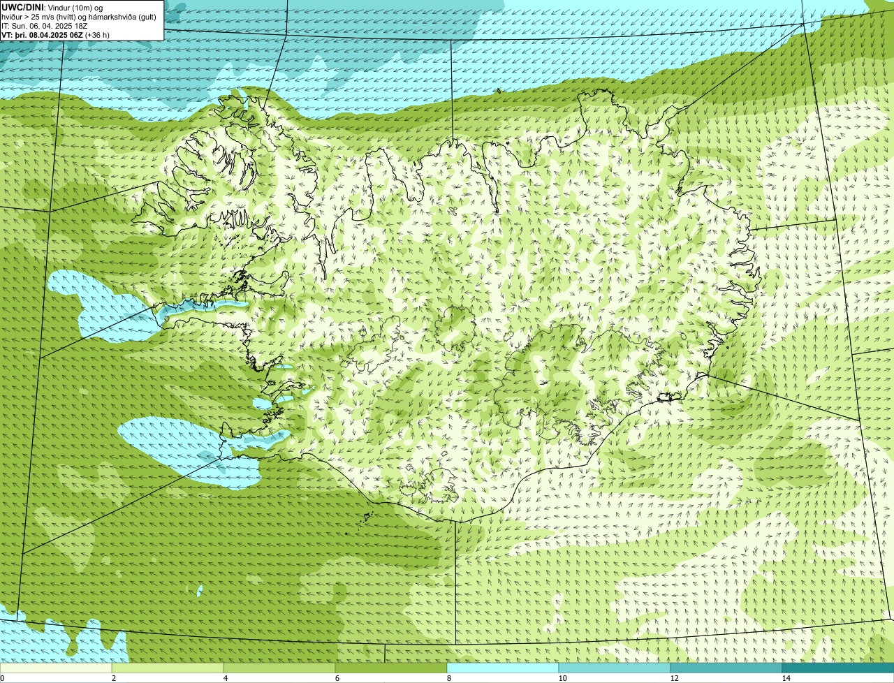The height and width of the screenshot is (683, 894).
Task: Click 'hviður > 25 m/s (hvítt)' text line
Action: [79, 17]
